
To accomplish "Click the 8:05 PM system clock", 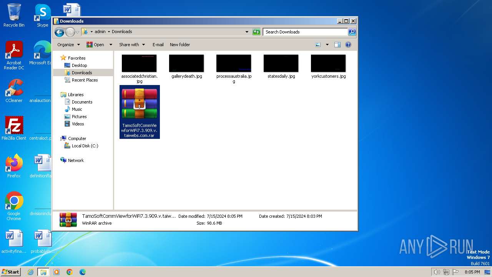I will (472, 272).
